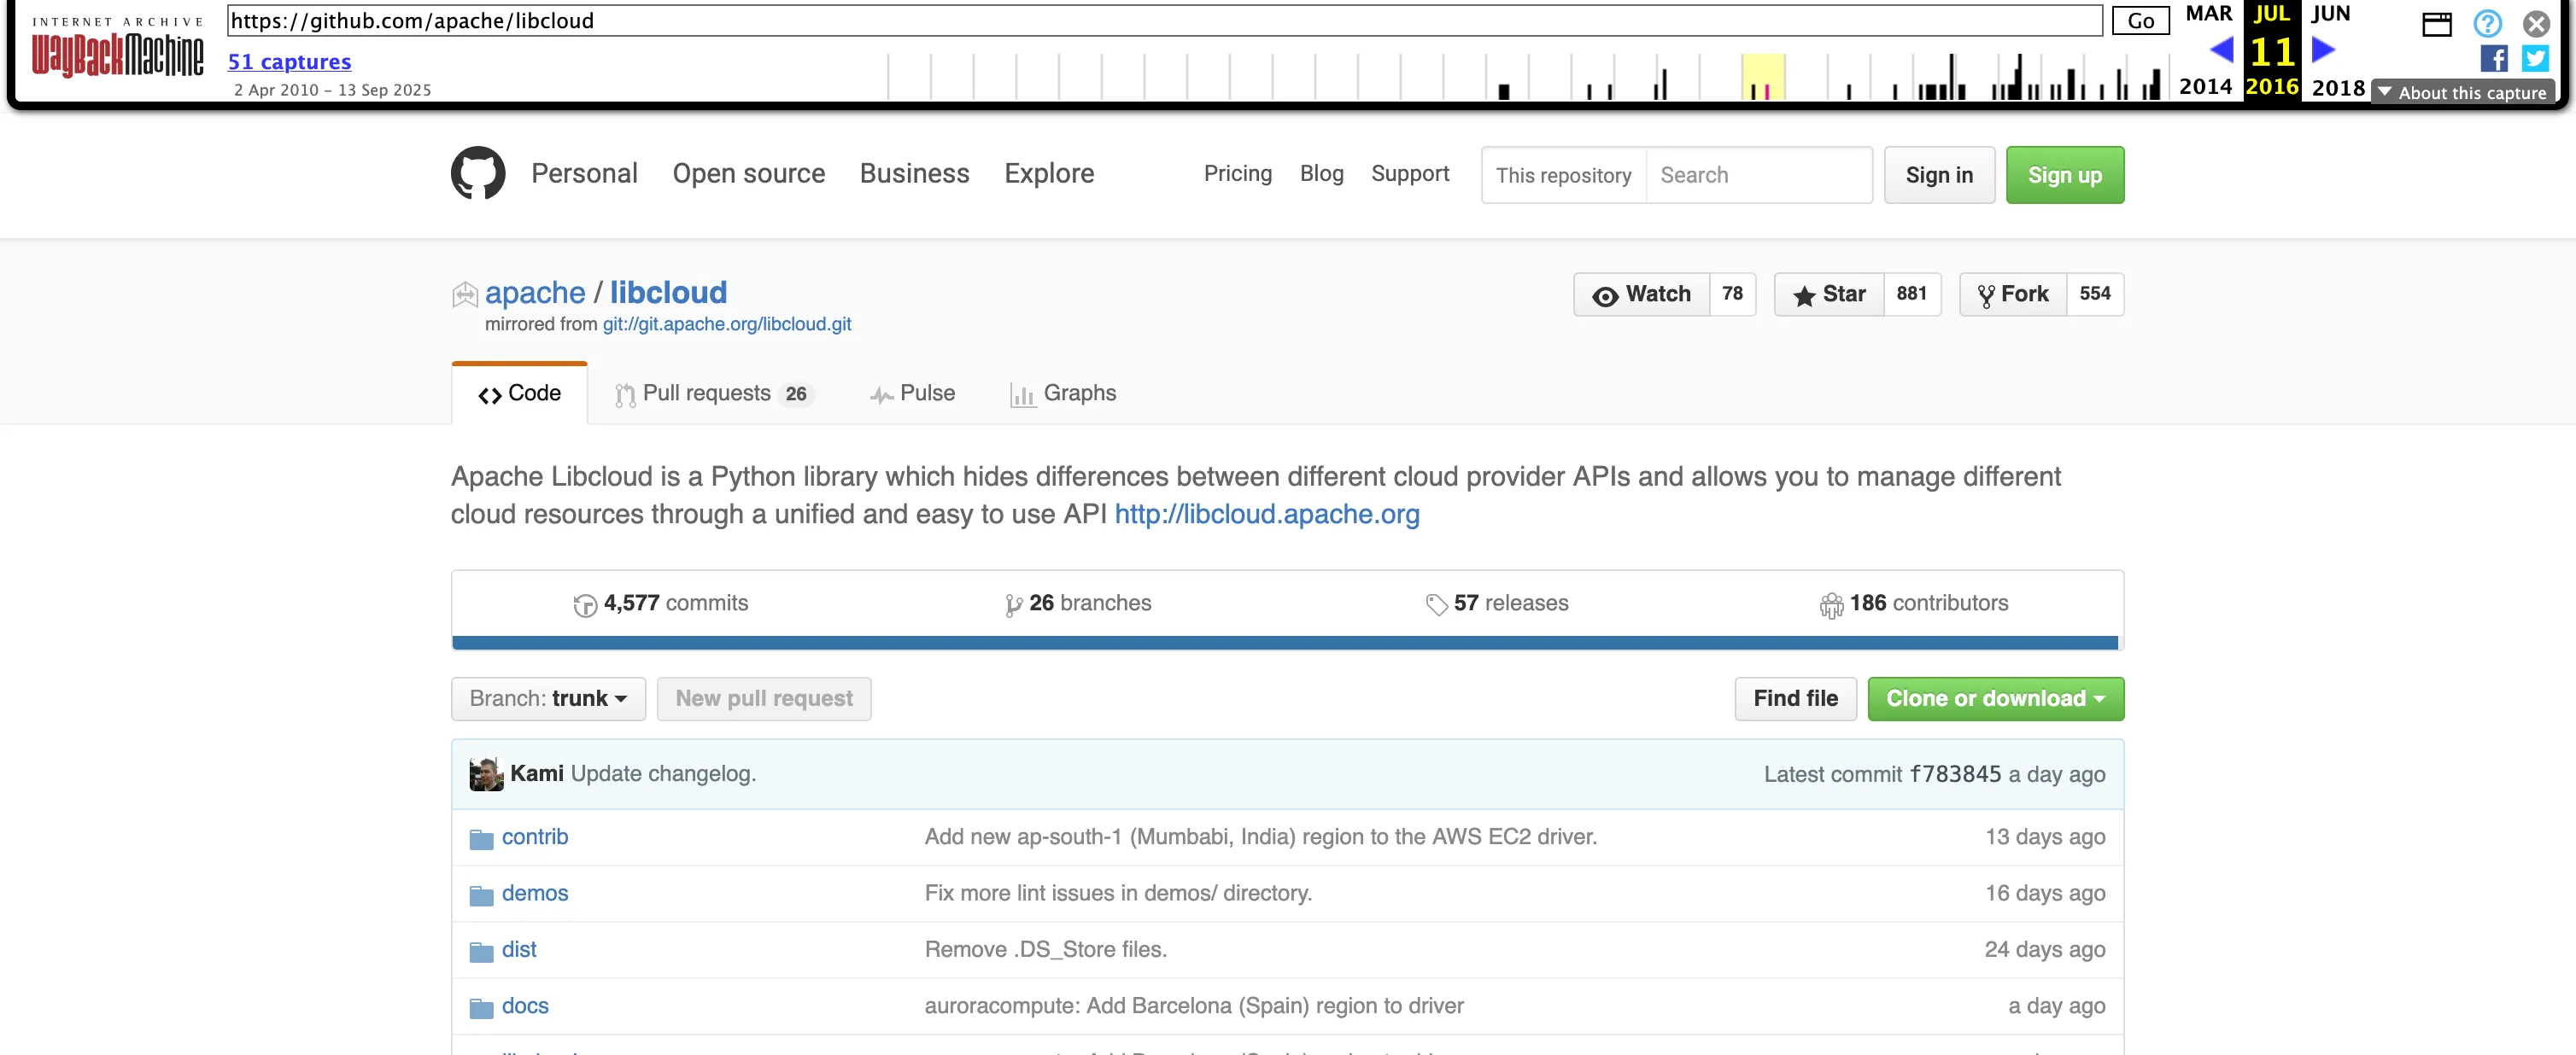Screen dimensions: 2576x1055
Task: Open http://libcloud.apache.org link
Action: click(x=1267, y=515)
